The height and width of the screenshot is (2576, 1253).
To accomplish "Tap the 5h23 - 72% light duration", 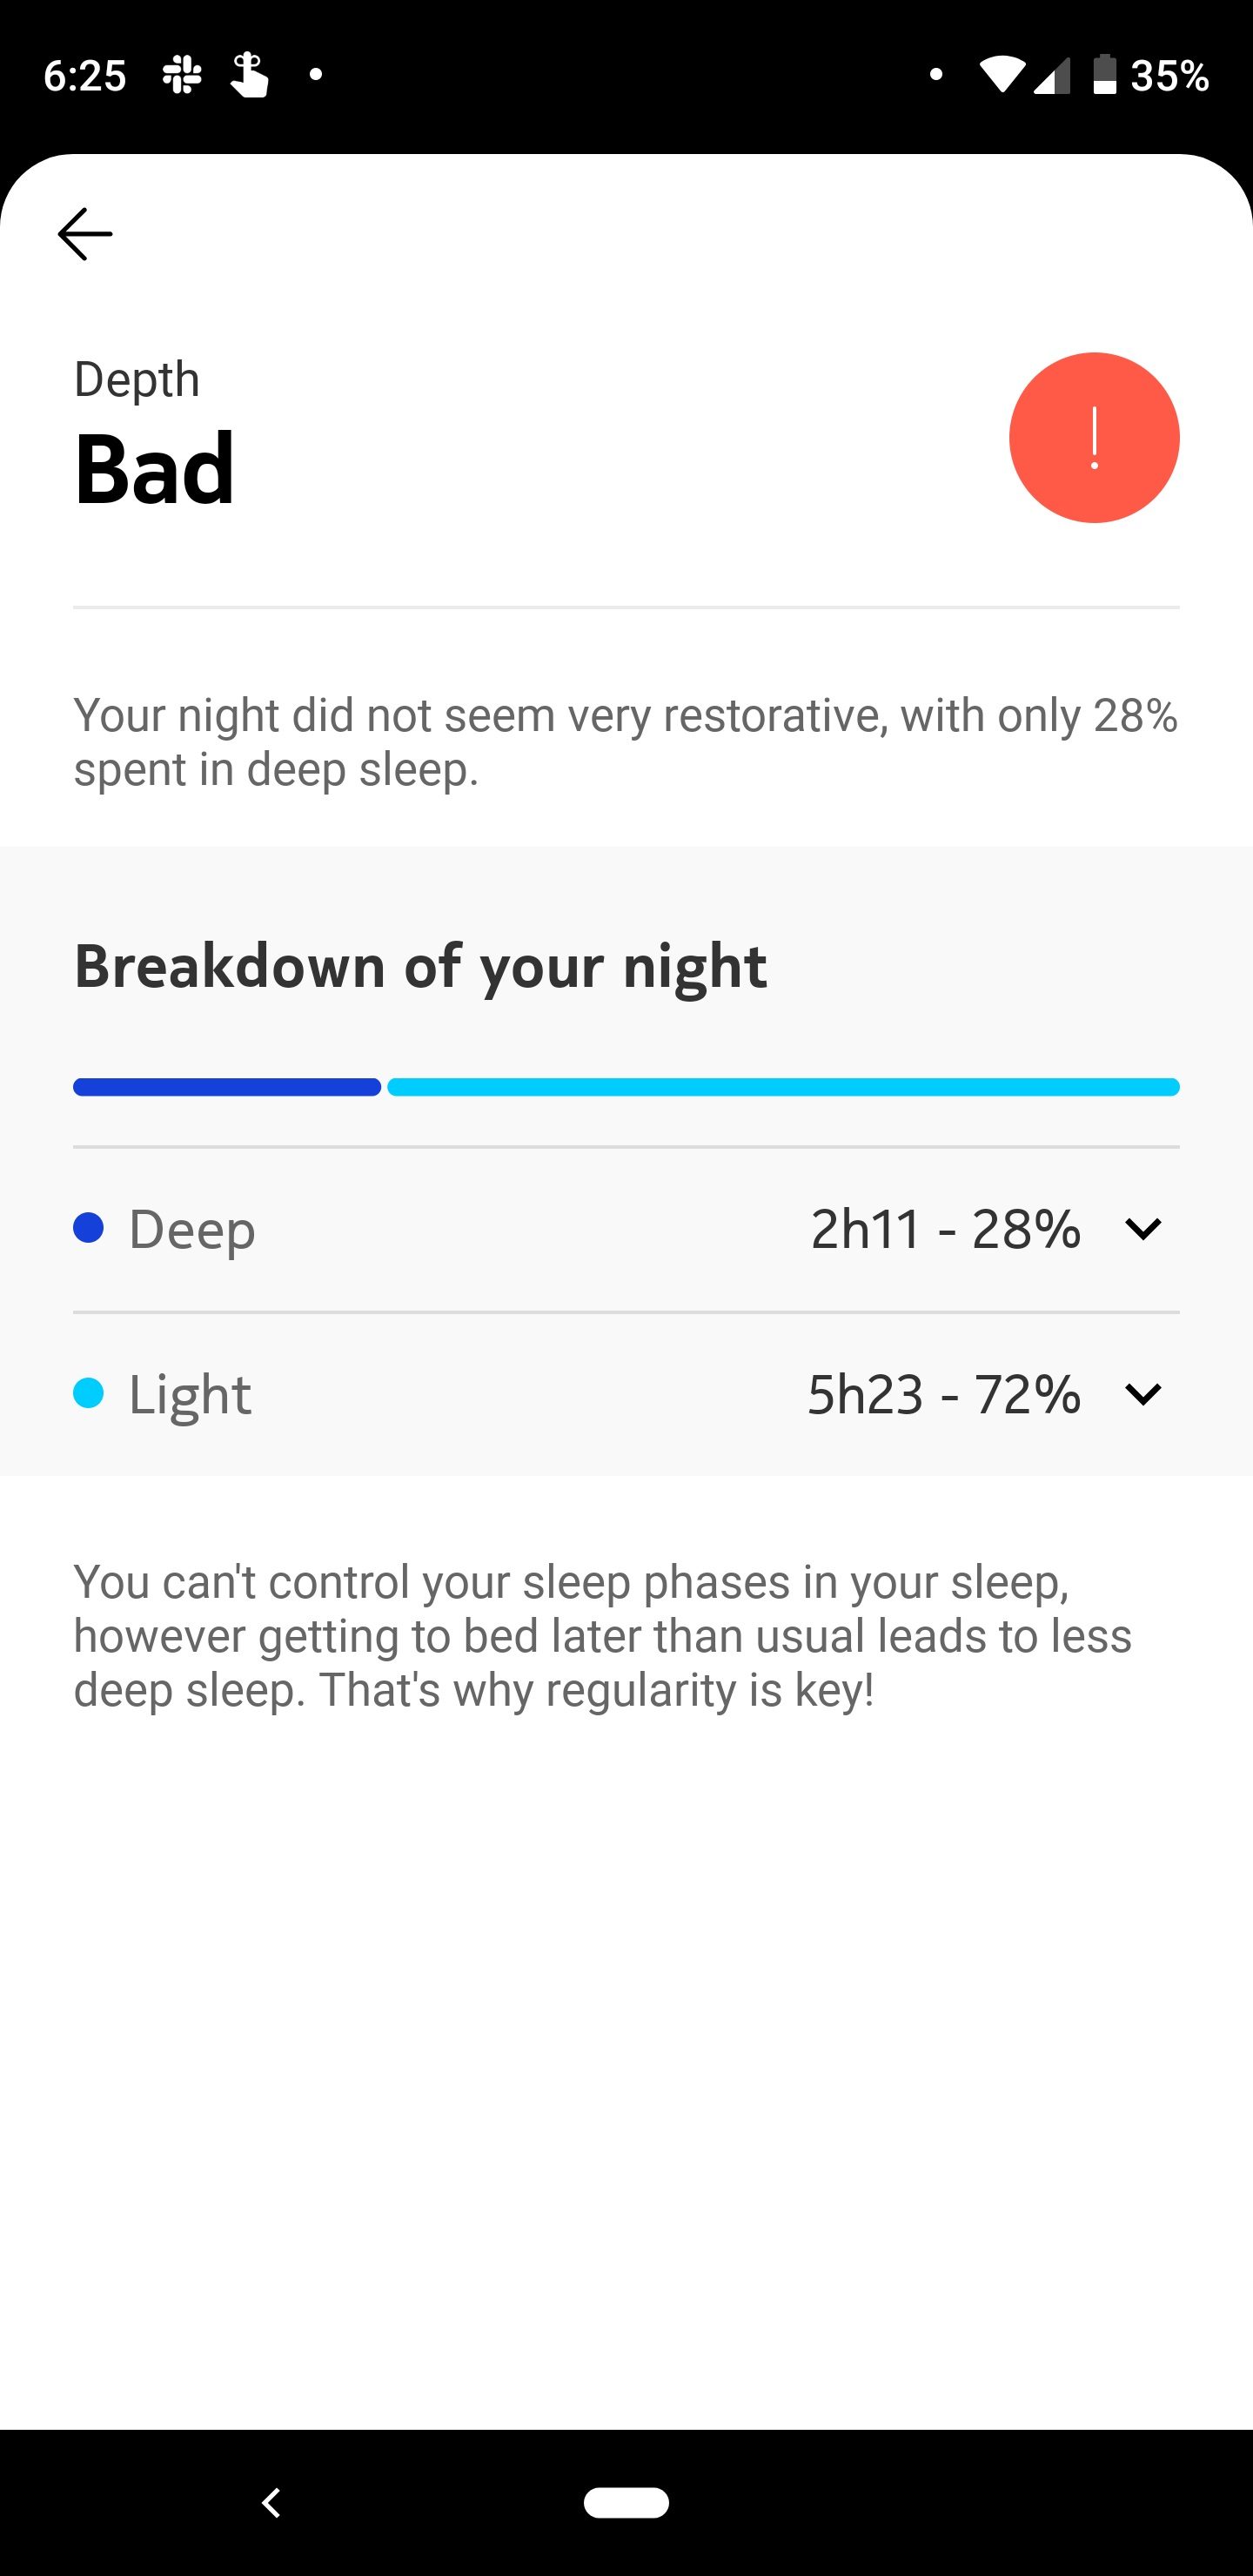I will pyautogui.click(x=943, y=1394).
